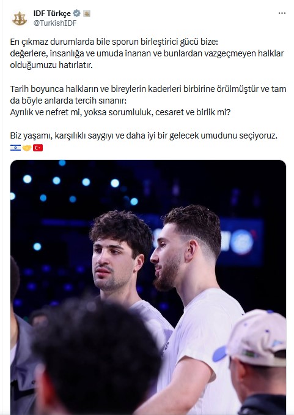The image size is (294, 415).
Task: Click the Israel flag emoji
Action: pos(15,148)
